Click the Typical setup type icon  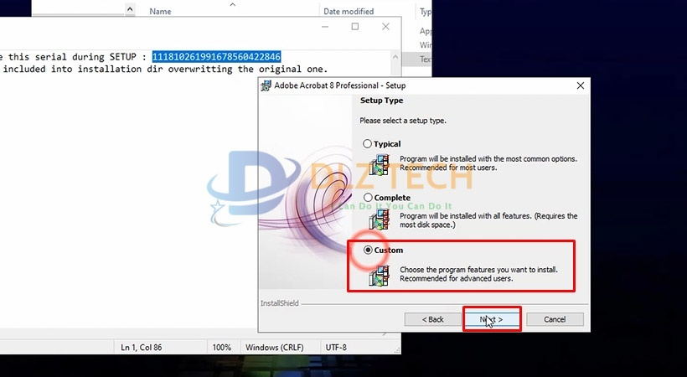coord(380,163)
